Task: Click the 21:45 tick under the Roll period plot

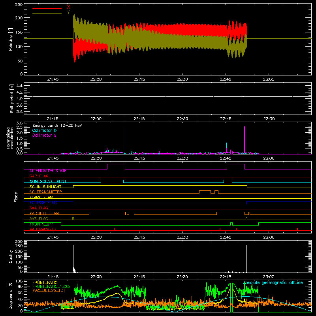Action: pyautogui.click(x=53, y=119)
